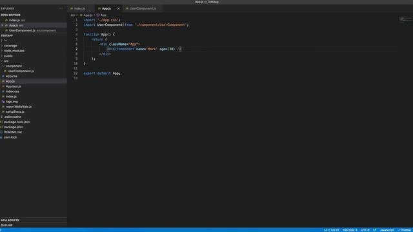Switch to the index.js editor tab

79,8
